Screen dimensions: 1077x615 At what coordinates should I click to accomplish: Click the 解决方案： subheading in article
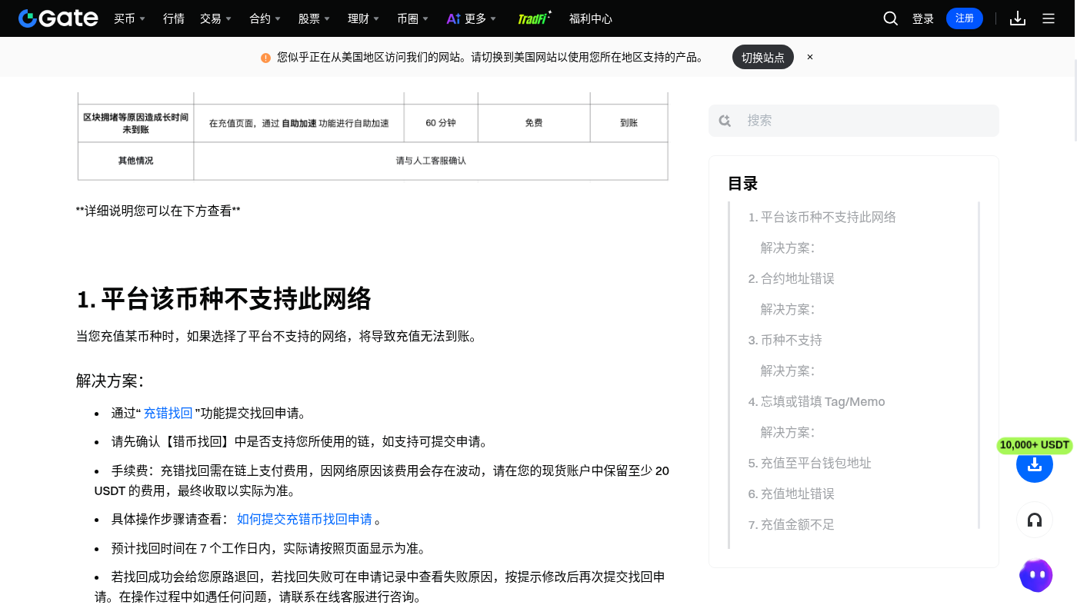[x=110, y=381]
